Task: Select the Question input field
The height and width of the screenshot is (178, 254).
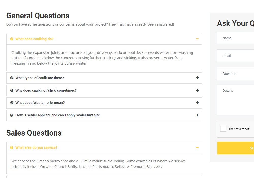Action: (236, 73)
